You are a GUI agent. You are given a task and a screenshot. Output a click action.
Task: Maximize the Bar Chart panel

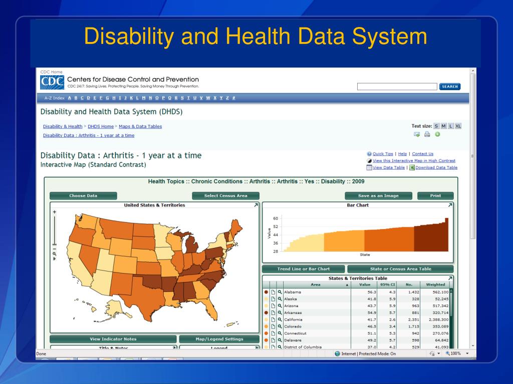tap(450, 205)
